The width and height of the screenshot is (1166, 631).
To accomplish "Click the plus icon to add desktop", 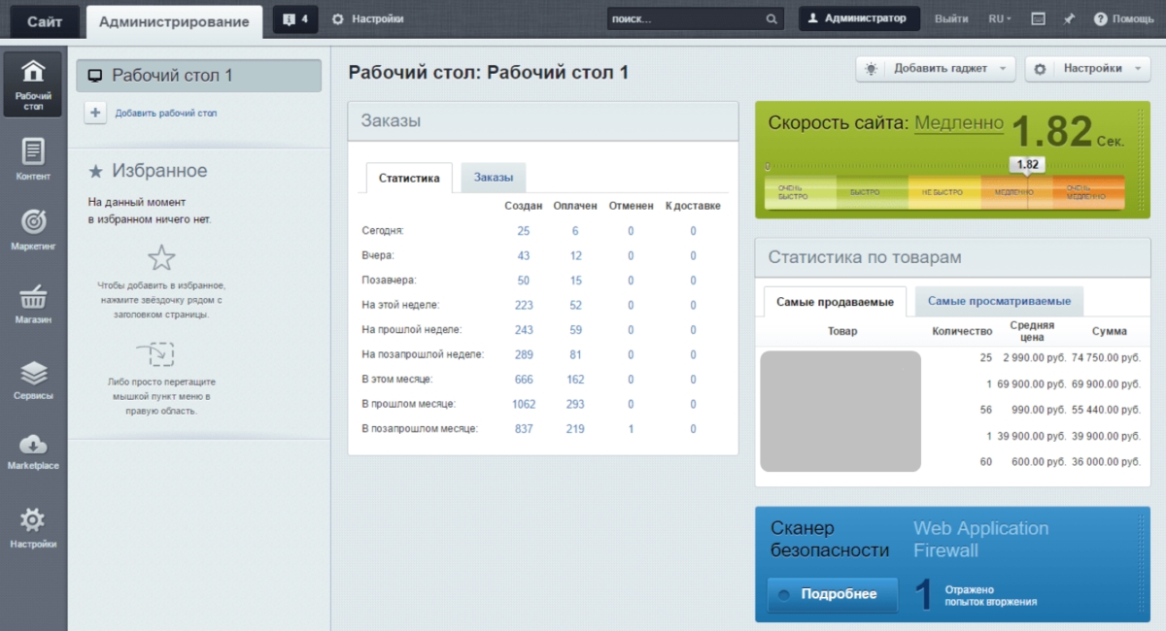I will 95,113.
